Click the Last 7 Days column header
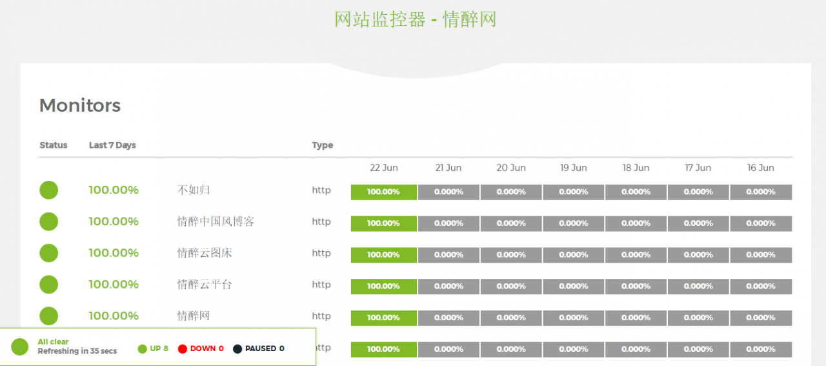This screenshot has width=826, height=366. (x=112, y=145)
